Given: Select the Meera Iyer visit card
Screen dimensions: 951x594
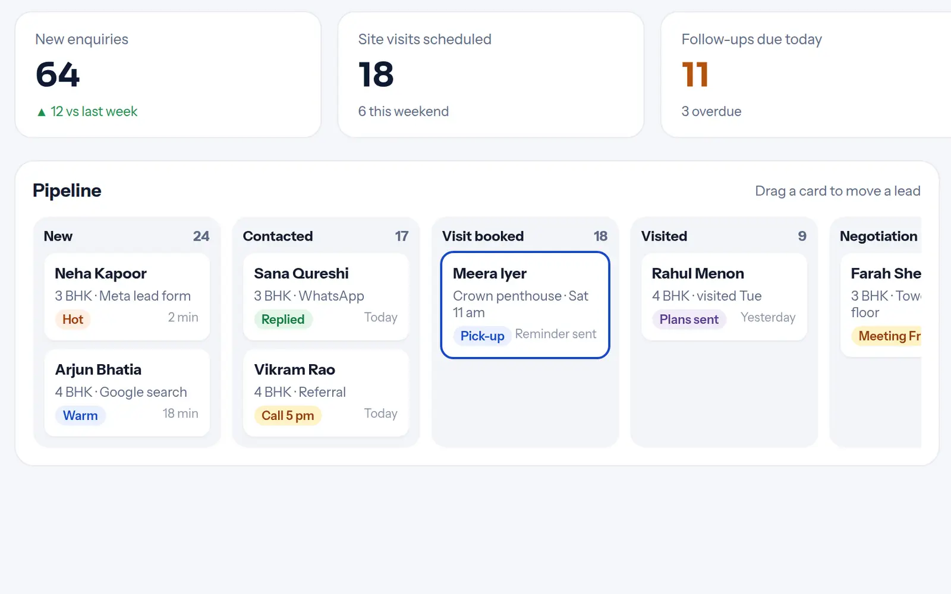Looking at the screenshot, I should (525, 305).
